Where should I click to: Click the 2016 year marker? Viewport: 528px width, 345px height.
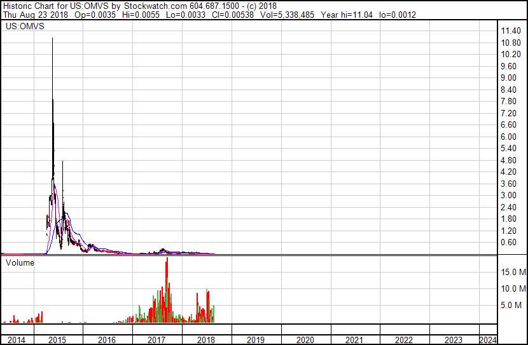[108, 340]
